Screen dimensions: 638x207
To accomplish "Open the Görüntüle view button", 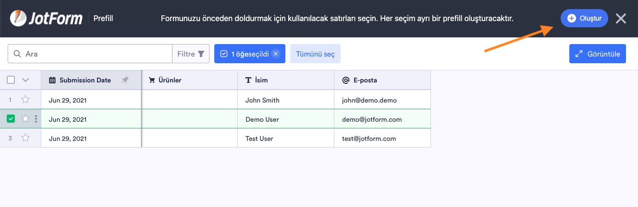I will (598, 54).
